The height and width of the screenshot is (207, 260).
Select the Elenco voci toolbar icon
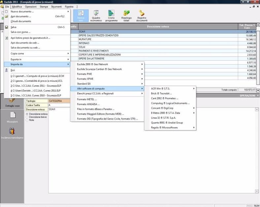click(81, 15)
